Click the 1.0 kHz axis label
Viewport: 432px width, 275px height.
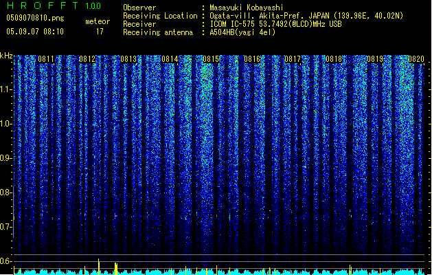[x=5, y=124]
